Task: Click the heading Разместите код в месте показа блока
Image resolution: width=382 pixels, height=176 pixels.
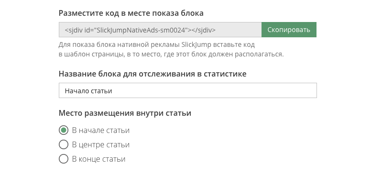Action: tap(131, 13)
